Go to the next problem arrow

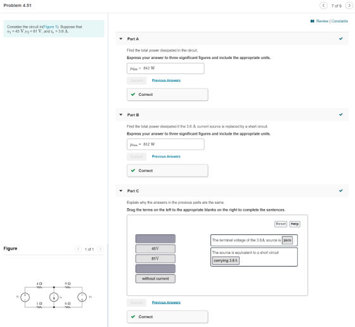(349, 6)
